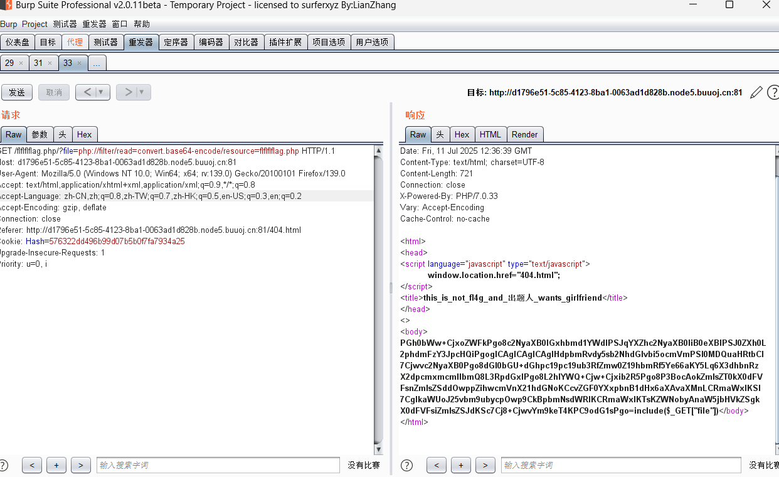Select the response HTML tab

490,134
